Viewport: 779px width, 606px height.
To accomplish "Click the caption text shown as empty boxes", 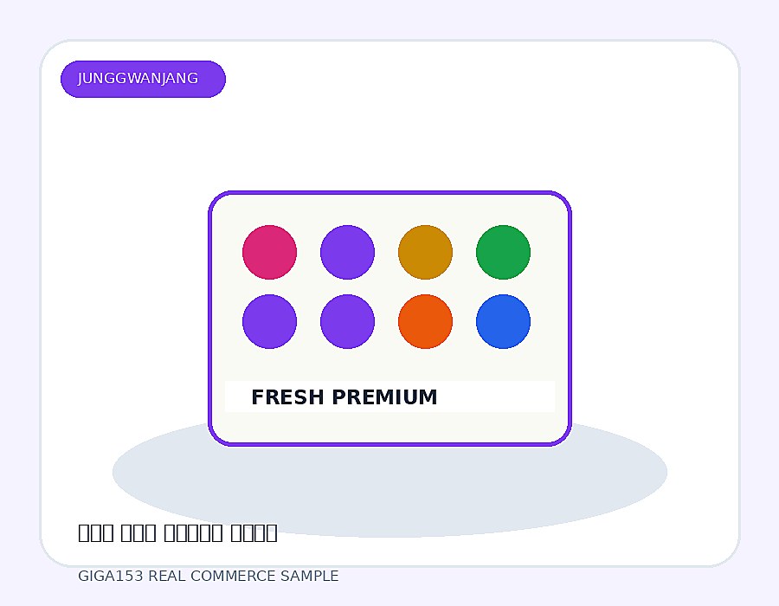I will 177,533.
